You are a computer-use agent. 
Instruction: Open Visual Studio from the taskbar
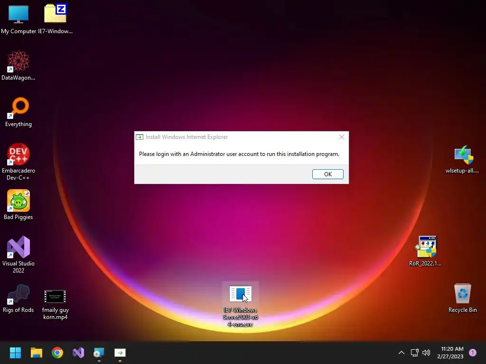coord(78,353)
